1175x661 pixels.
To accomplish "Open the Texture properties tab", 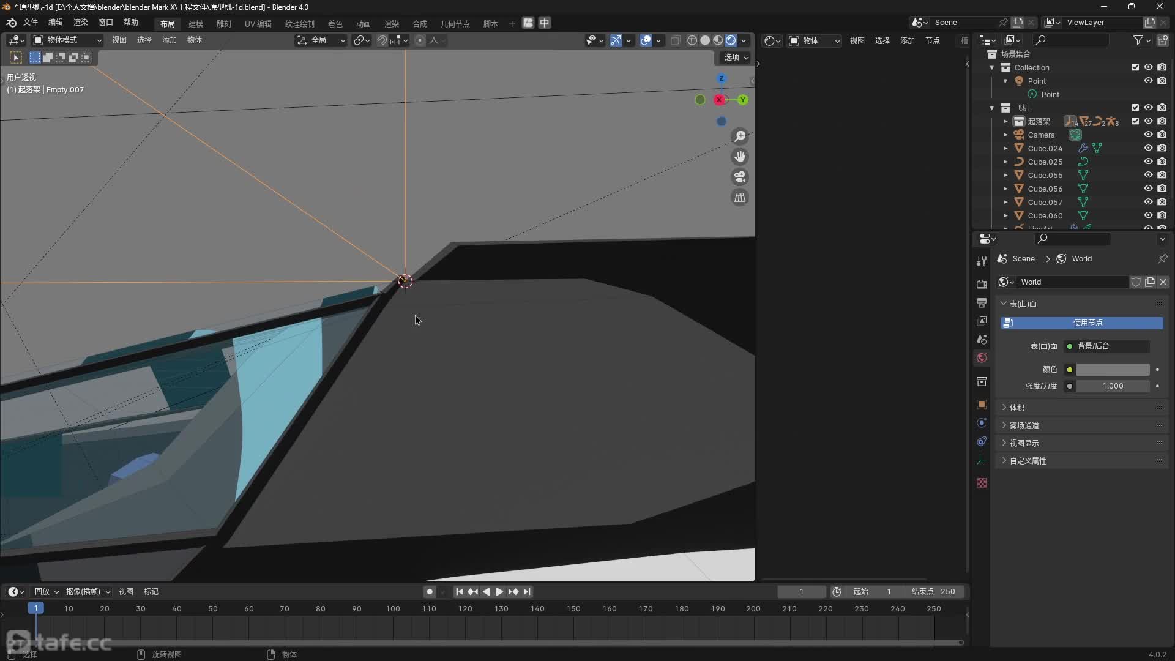I will 982,483.
